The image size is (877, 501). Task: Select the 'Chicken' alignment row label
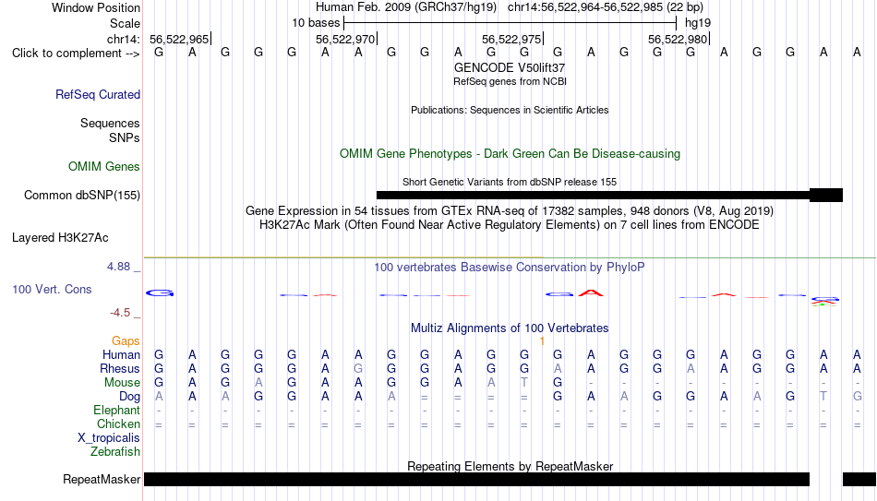click(x=118, y=424)
